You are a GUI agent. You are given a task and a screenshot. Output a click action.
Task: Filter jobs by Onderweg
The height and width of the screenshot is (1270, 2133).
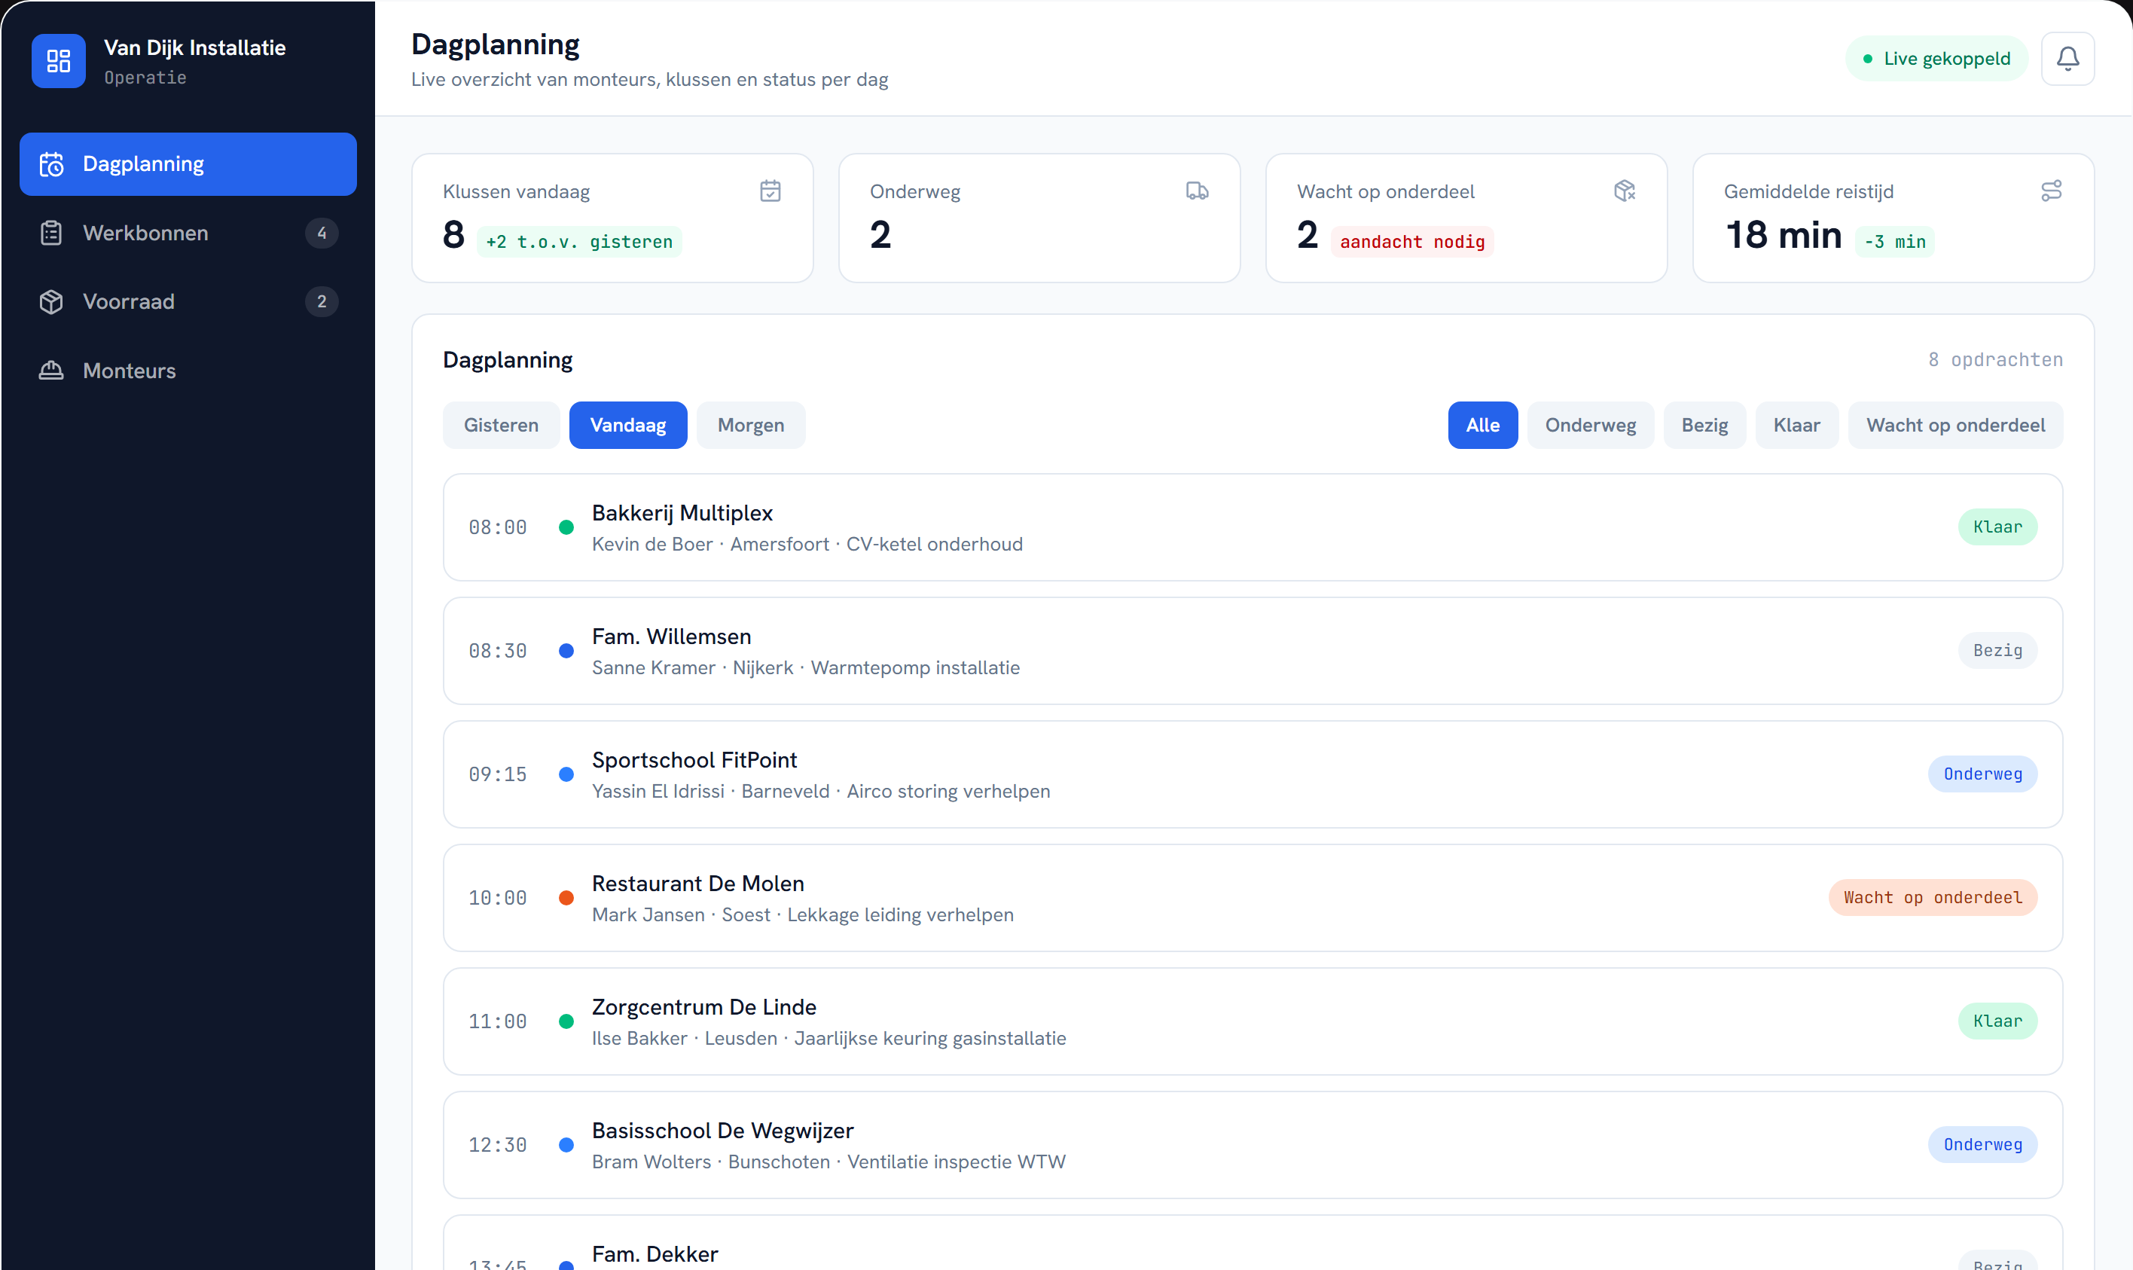[1590, 426]
